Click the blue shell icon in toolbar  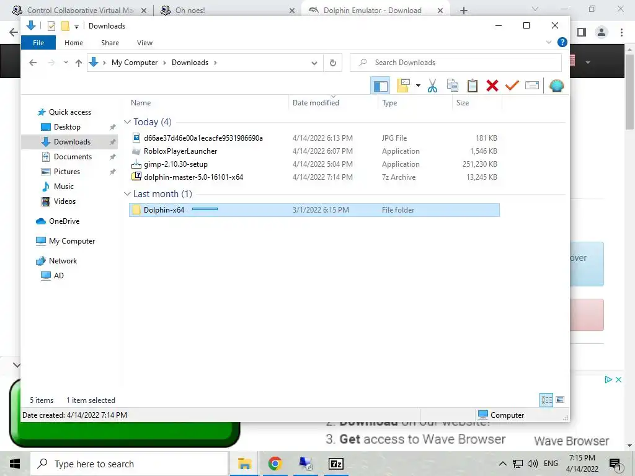[556, 86]
